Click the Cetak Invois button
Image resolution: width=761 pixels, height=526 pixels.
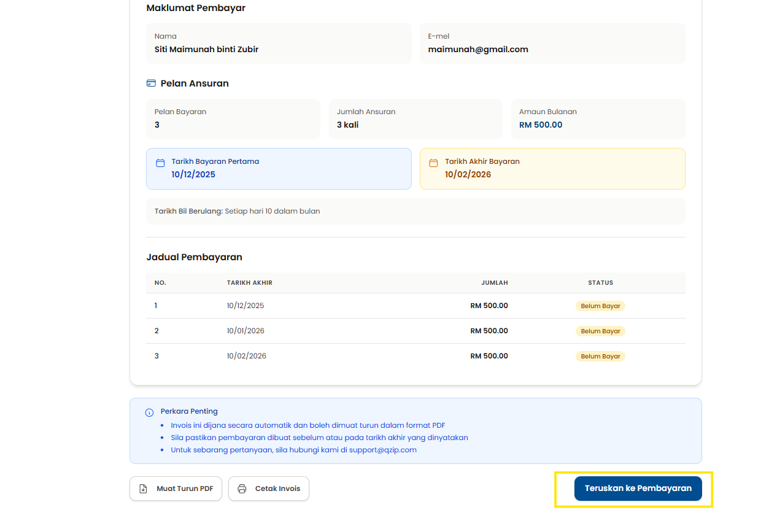click(x=269, y=489)
